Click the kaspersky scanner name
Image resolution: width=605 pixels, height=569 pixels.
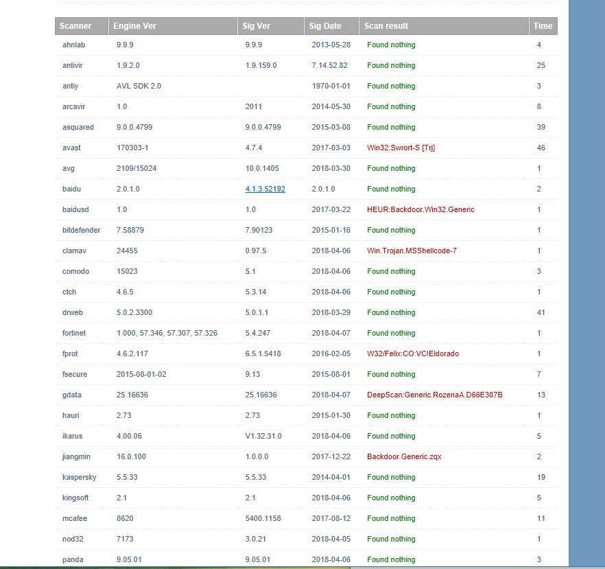click(79, 478)
